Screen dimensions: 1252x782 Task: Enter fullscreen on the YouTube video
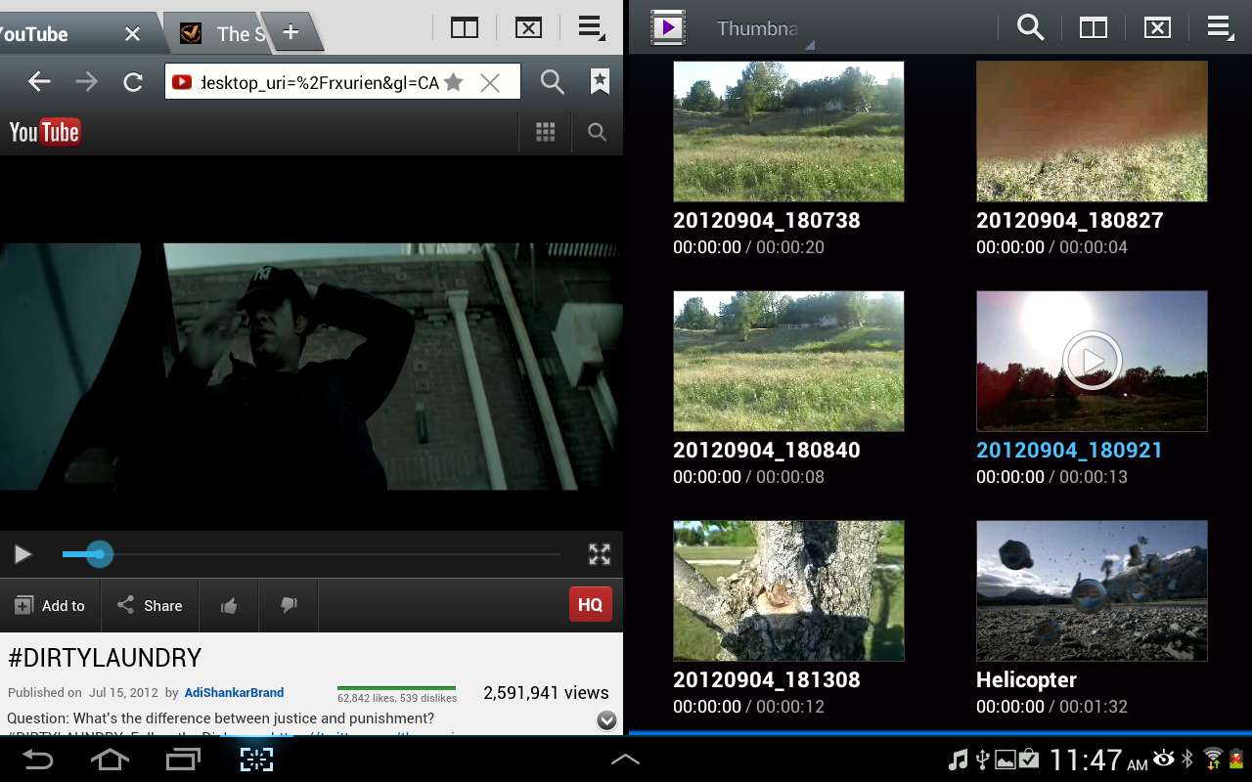point(600,554)
